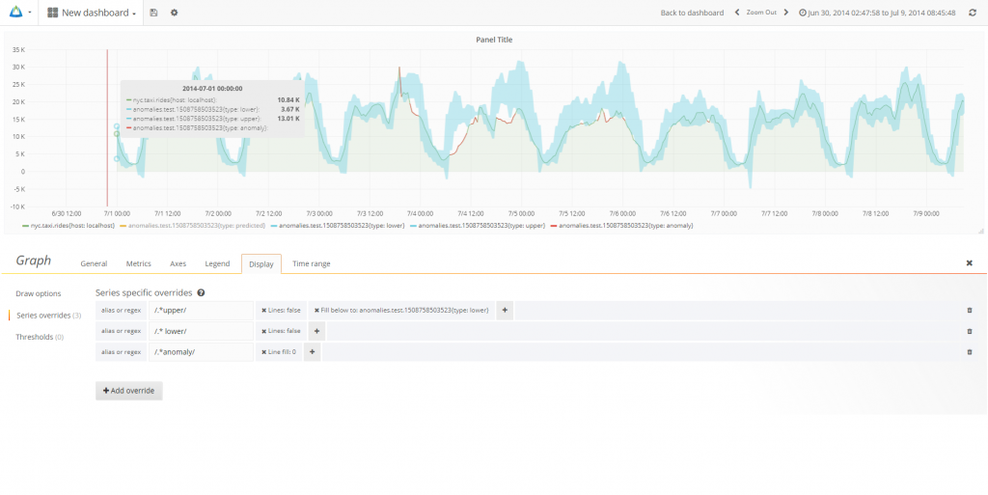Image resolution: width=988 pixels, height=495 pixels.
Task: Open the New dashboard dropdown
Action: click(x=92, y=13)
